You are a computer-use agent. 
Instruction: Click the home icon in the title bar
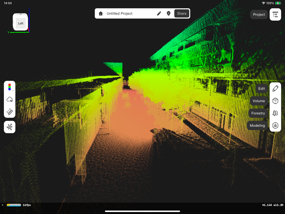[100, 13]
